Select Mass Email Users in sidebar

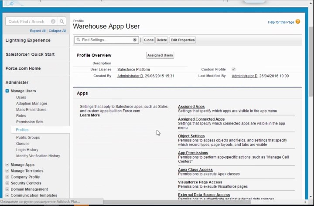(x=31, y=110)
